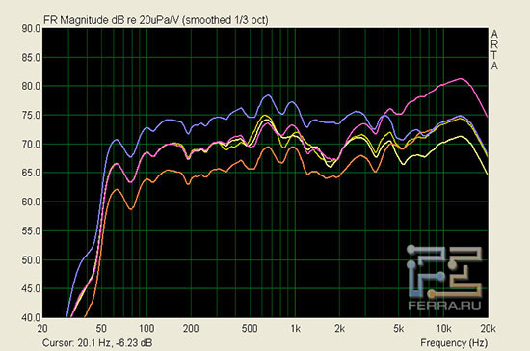Screen dimensions: 530x351
Task: Click the 5k frequency axis label
Action: pyautogui.click(x=399, y=329)
